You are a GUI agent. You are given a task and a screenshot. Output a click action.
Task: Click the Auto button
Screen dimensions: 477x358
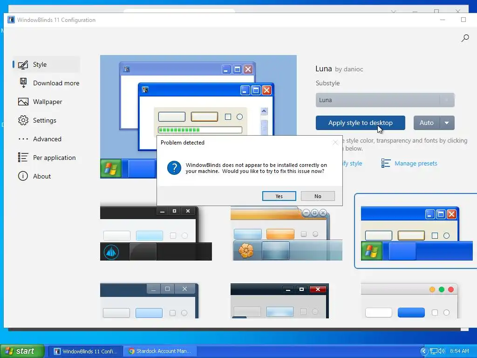click(x=427, y=123)
